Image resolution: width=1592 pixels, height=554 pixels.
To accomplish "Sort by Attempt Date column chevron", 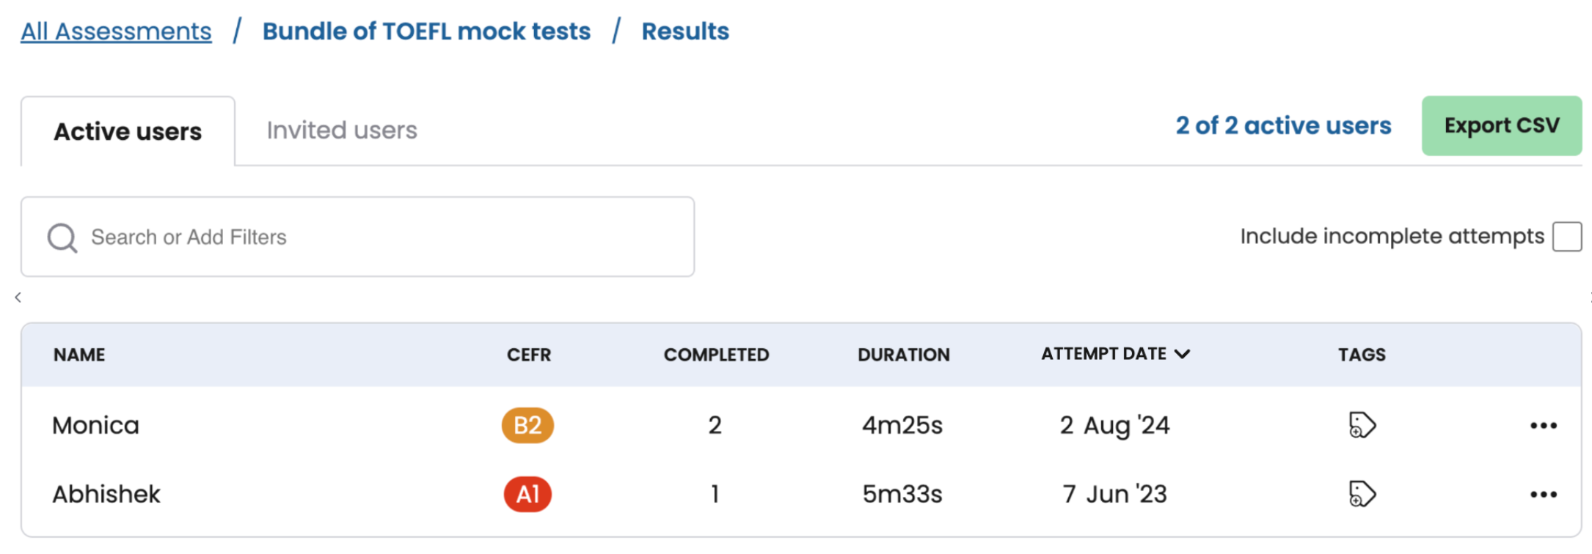I will click(x=1182, y=354).
